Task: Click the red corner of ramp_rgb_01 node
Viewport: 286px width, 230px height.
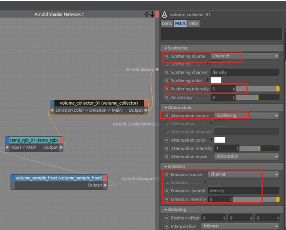Action: pyautogui.click(x=61, y=140)
